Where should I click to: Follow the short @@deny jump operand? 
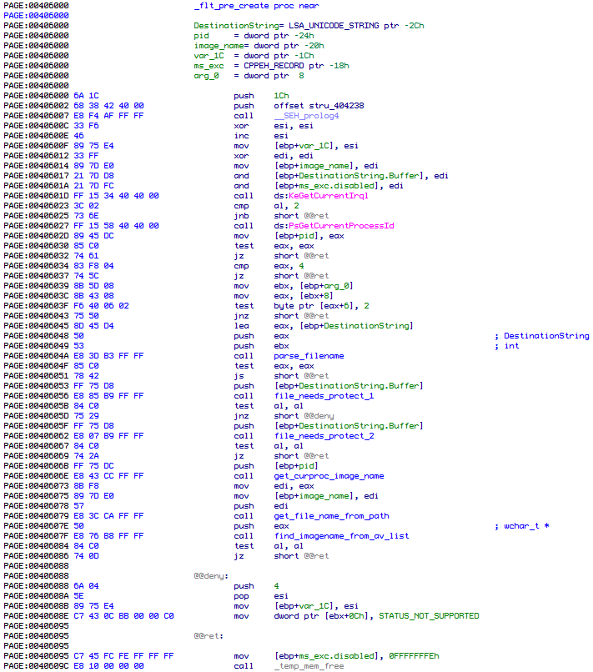click(304, 416)
